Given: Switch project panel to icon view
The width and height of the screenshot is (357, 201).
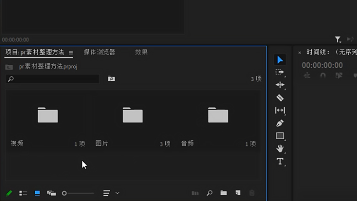Looking at the screenshot, I should (x=38, y=193).
